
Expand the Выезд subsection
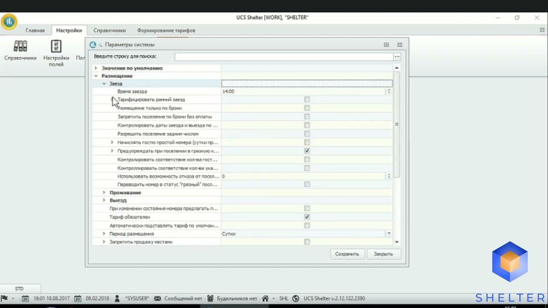point(104,200)
